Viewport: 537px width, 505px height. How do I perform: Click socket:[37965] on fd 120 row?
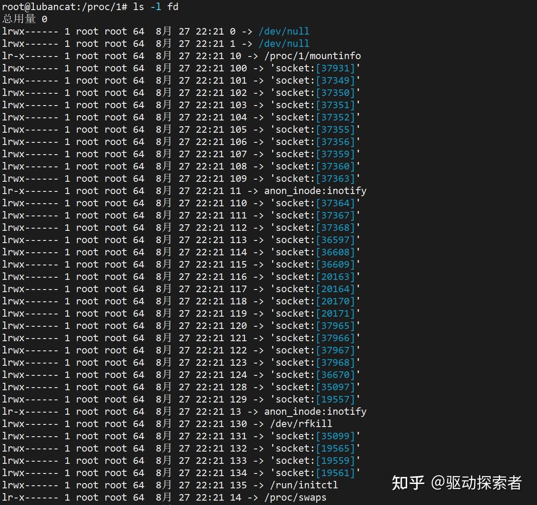(x=315, y=325)
